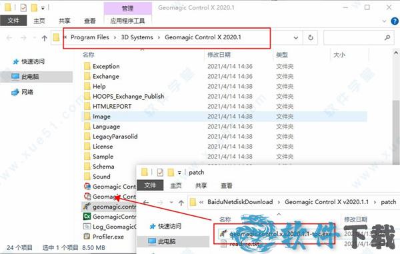Screen dimensions: 400x254
Task: Open the 文件 menu in patch window
Action: [x=150, y=185]
